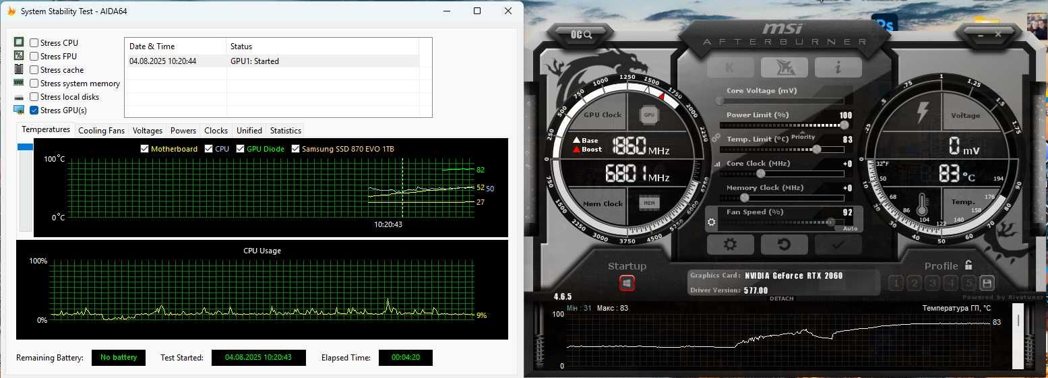Enable the Stress FPU checkbox

tap(34, 57)
